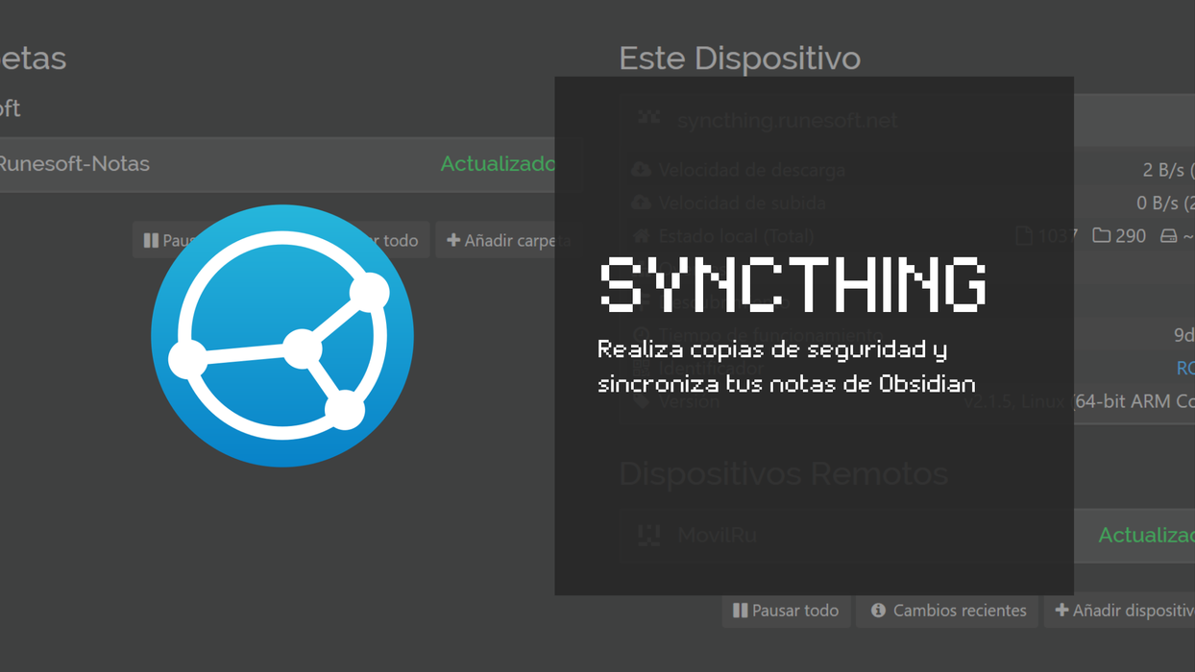Viewport: 1195px width, 672px height.
Task: Click the Añadir dispositivo button
Action: pyautogui.click(x=1120, y=610)
